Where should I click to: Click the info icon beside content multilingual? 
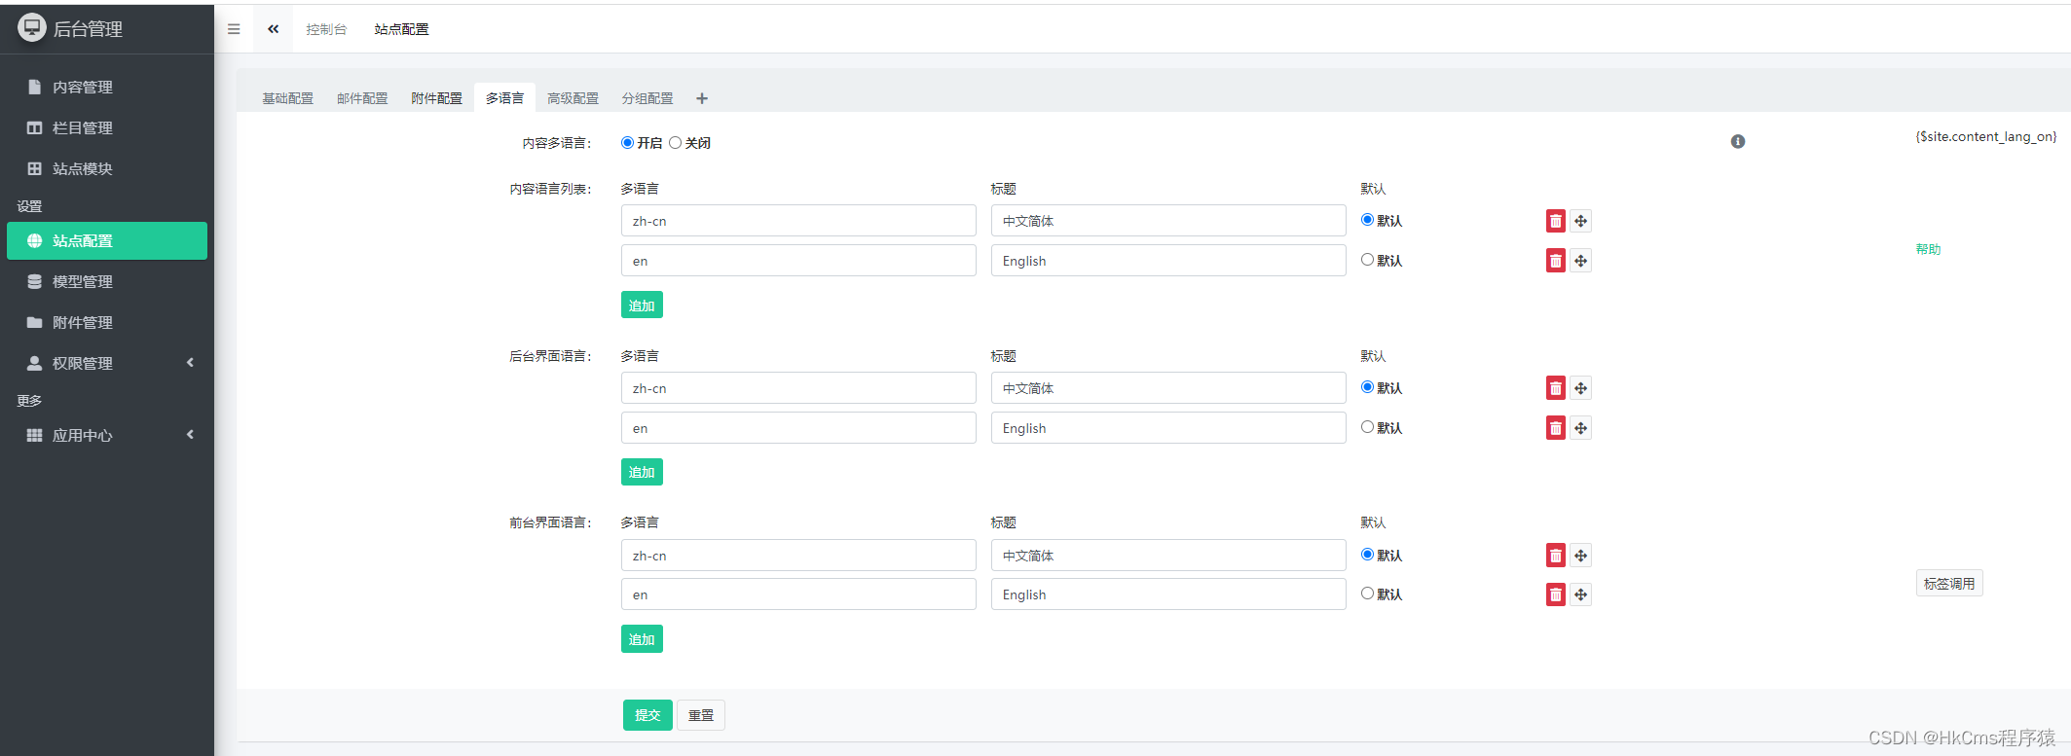[1737, 142]
